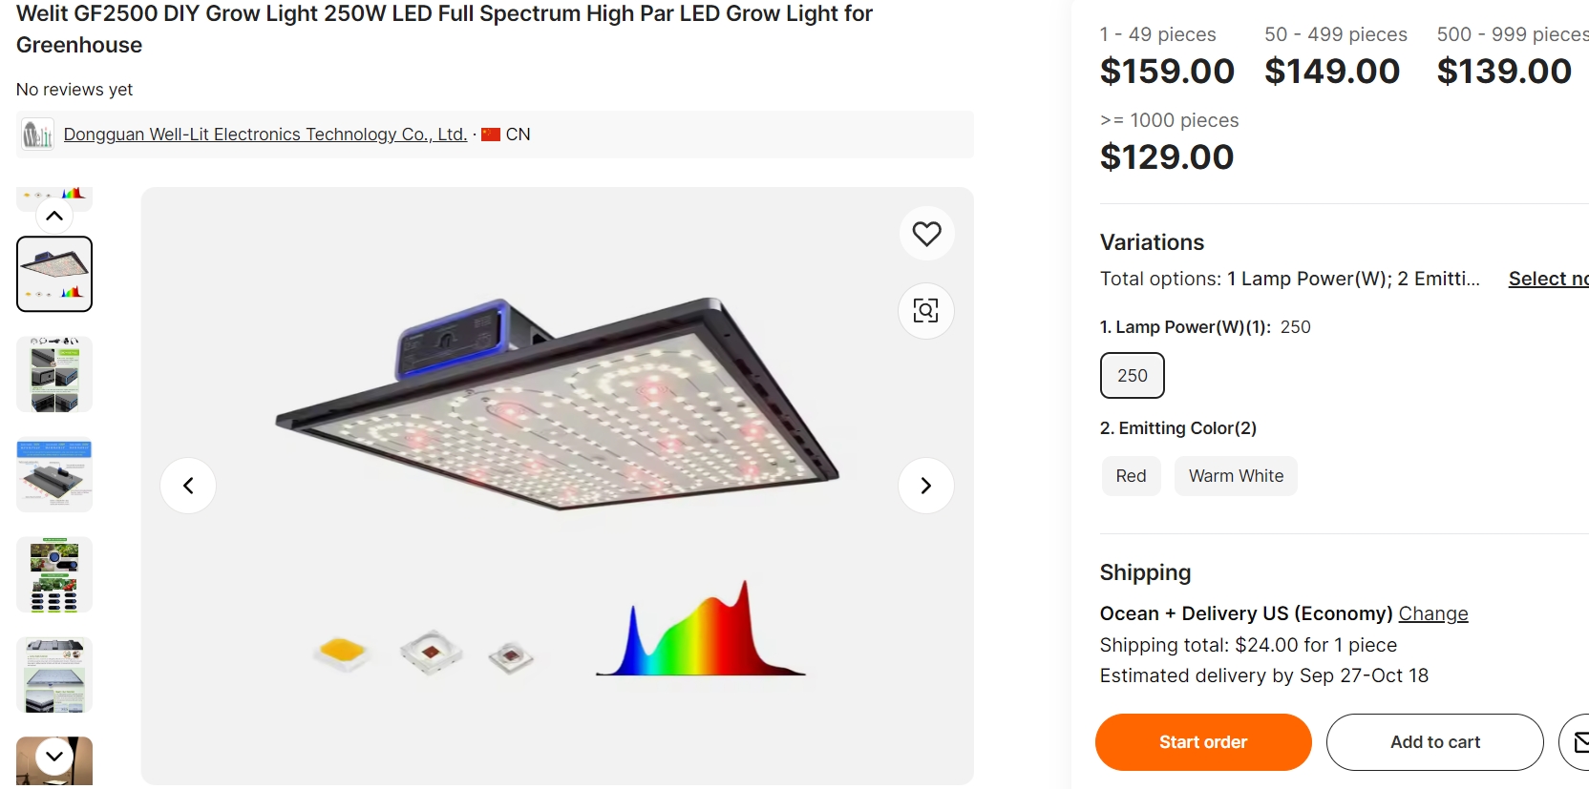The height and width of the screenshot is (789, 1589).
Task: Click the supplier logo icon
Action: (38, 135)
